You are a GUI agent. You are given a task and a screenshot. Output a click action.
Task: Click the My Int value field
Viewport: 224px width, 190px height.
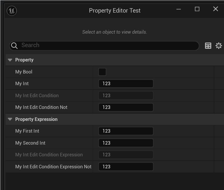click(126, 84)
